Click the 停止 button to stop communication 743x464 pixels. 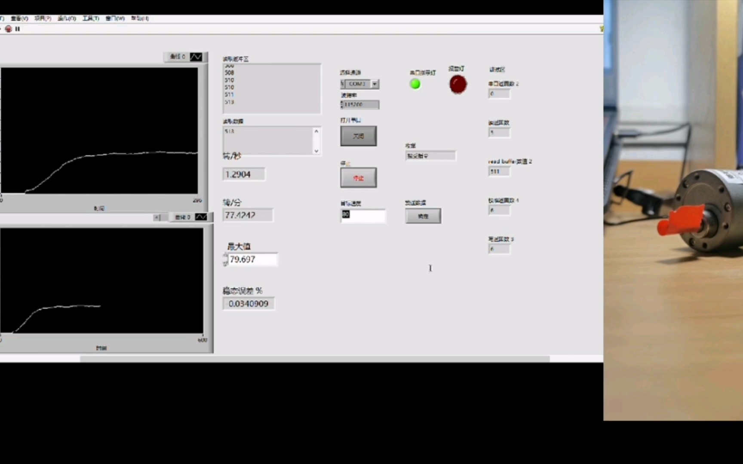[x=358, y=177]
